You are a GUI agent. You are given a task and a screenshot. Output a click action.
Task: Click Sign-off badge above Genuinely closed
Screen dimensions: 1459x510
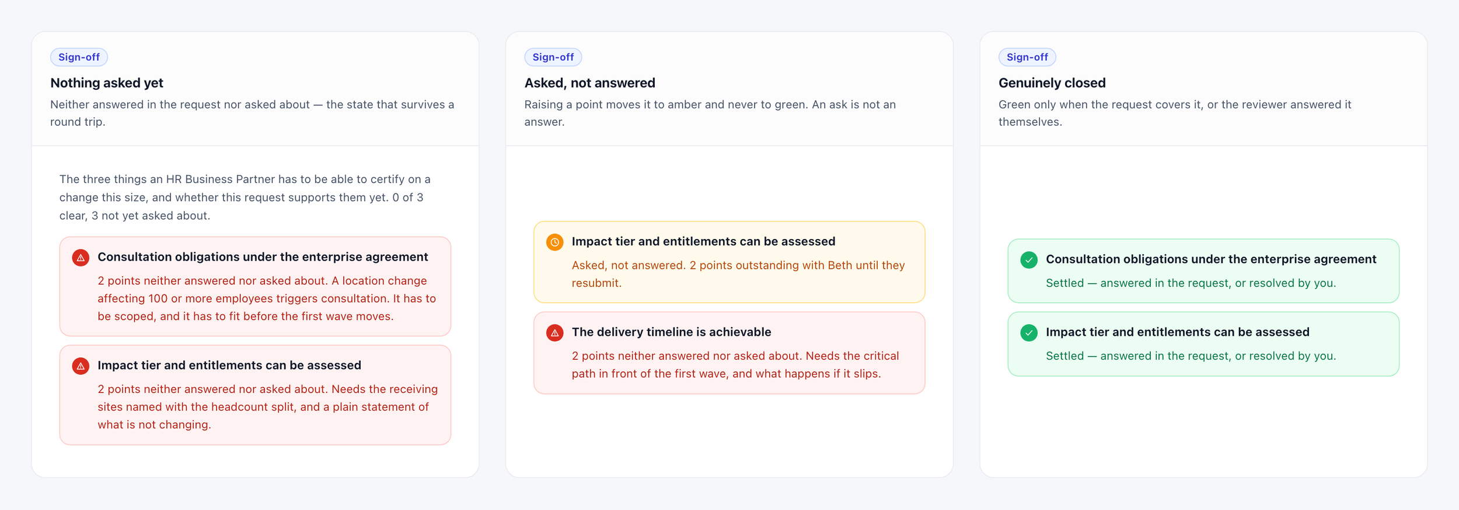1027,57
